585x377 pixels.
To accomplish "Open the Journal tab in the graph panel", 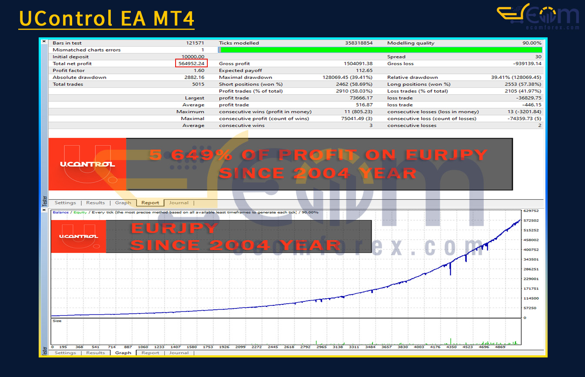I will tap(179, 353).
